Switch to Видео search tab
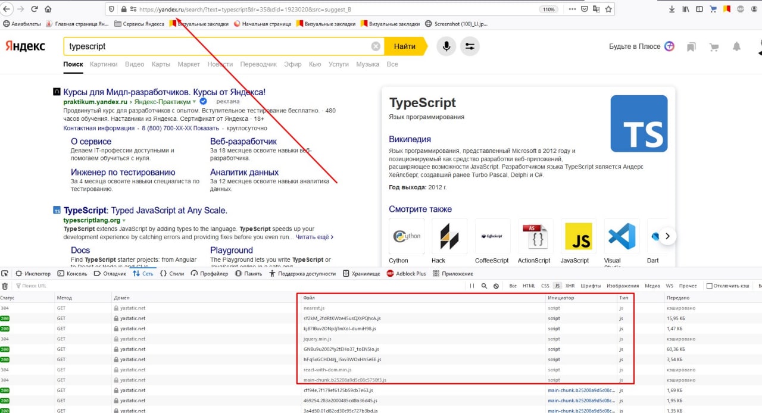The height and width of the screenshot is (413, 762). pos(135,64)
